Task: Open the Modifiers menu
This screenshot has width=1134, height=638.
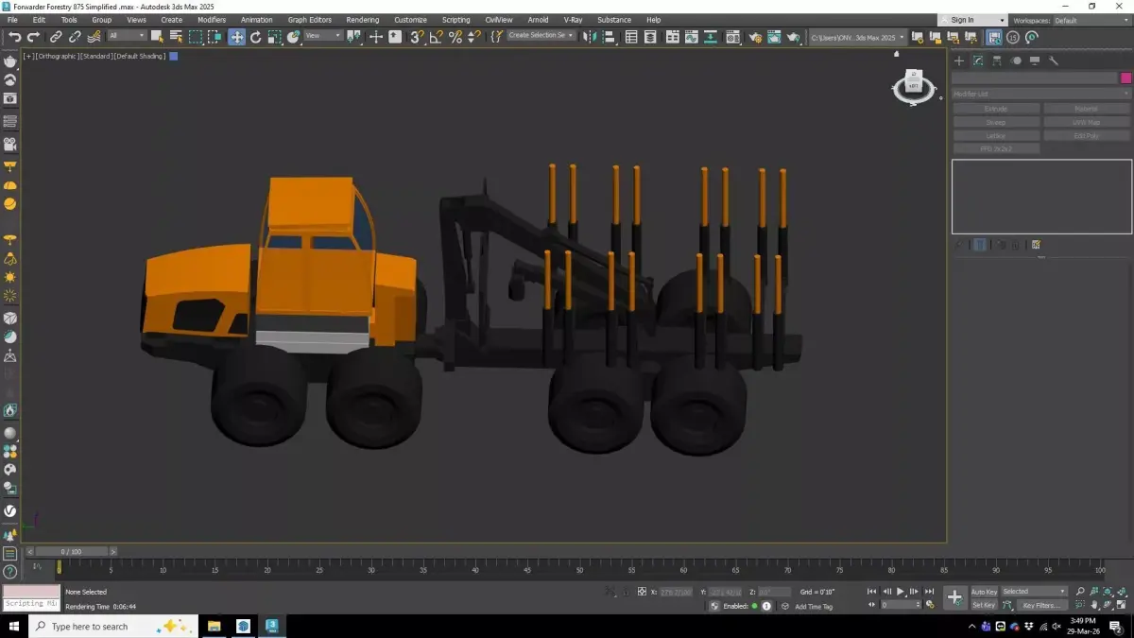Action: [212, 20]
